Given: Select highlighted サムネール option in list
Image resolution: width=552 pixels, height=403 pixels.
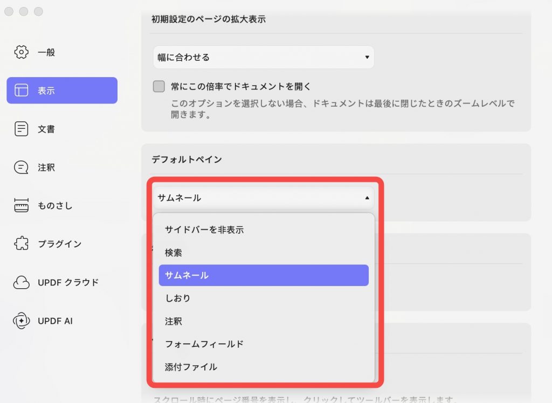Looking at the screenshot, I should [x=264, y=275].
